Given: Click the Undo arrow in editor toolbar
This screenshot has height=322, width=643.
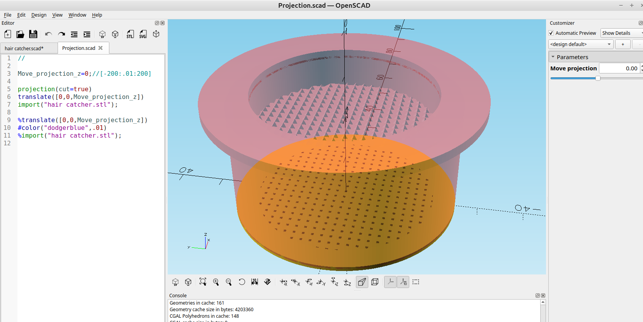Looking at the screenshot, I should (48, 34).
